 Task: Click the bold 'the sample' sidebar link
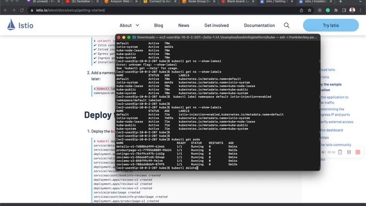pos(331,84)
